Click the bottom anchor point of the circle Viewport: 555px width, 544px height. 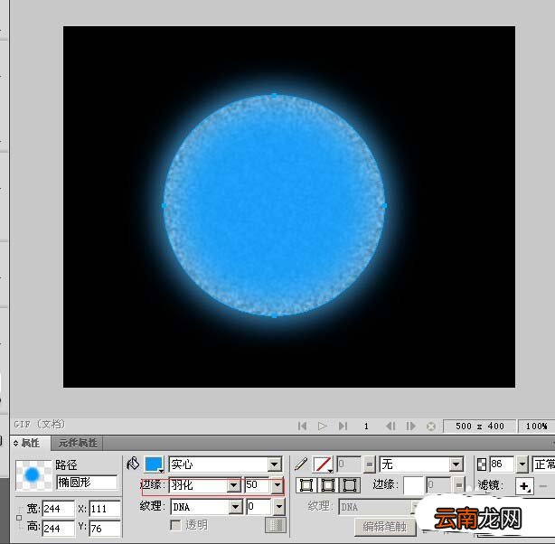pos(275,315)
